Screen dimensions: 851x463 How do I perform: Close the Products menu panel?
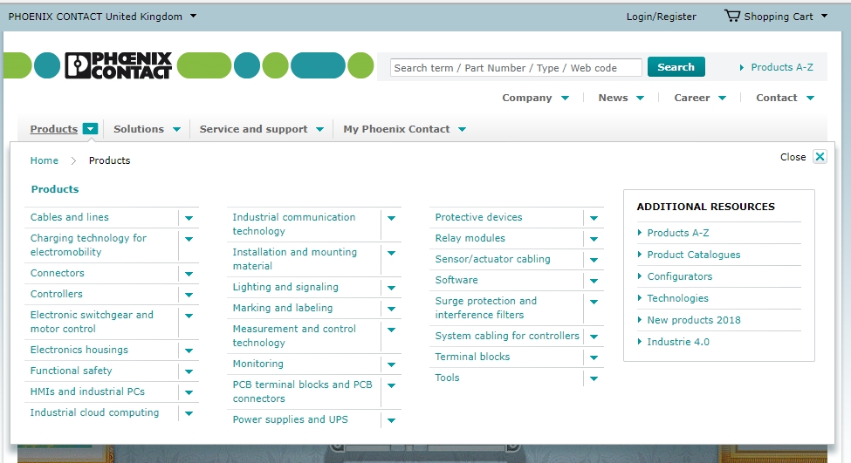point(819,157)
